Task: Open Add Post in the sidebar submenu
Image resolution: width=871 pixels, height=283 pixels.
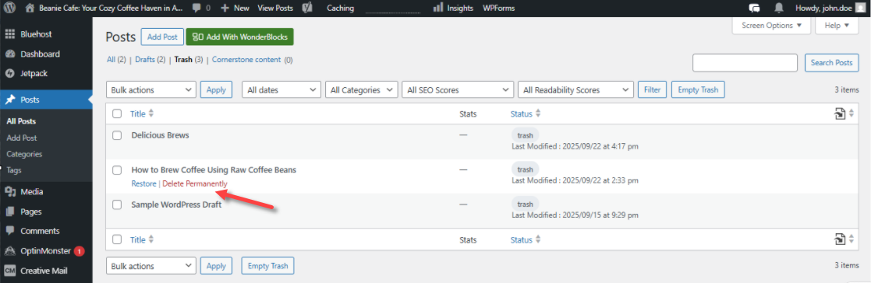Action: click(x=22, y=138)
